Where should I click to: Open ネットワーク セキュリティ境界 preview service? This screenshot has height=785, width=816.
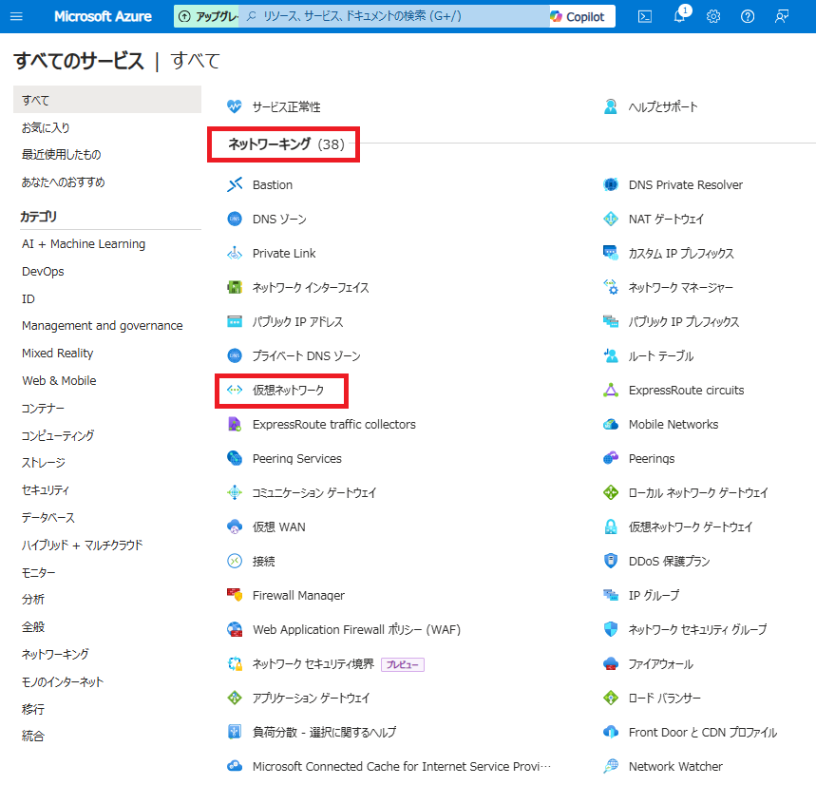coord(313,664)
